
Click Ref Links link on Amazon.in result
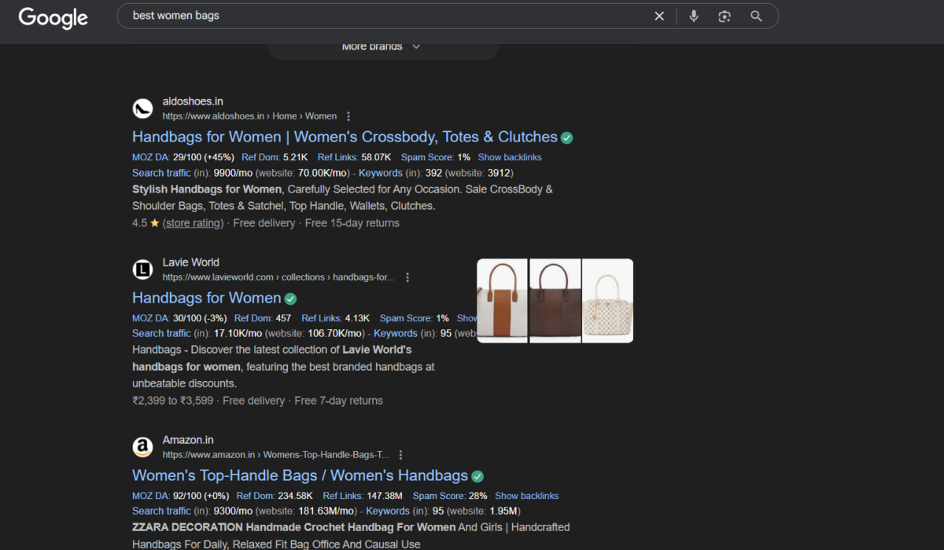[x=341, y=496]
